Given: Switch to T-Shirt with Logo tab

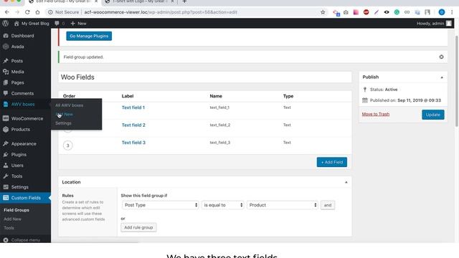Looking at the screenshot, I should pyautogui.click(x=140, y=1).
